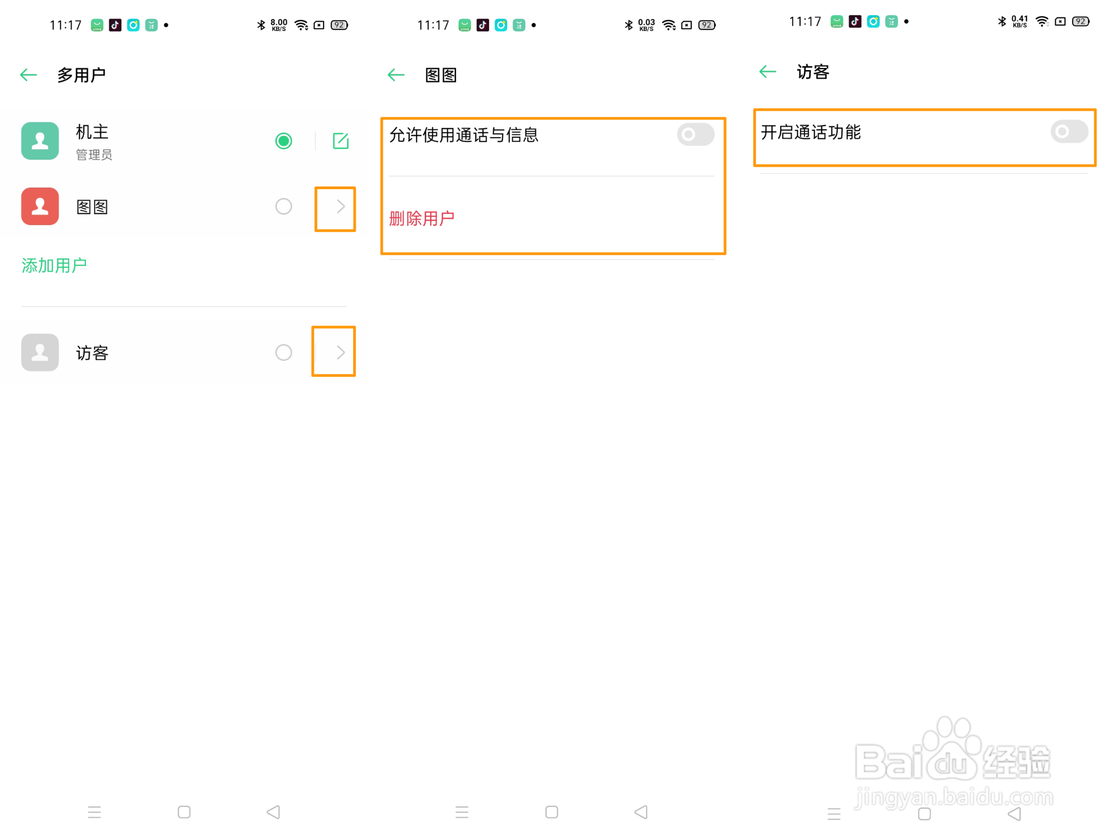This screenshot has height=835, width=1114.
Task: Click 删除用户 to delete the user
Action: pyautogui.click(x=422, y=218)
